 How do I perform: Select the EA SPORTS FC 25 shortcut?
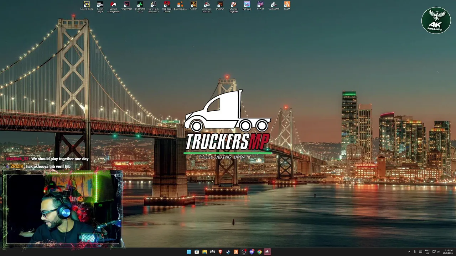click(140, 7)
